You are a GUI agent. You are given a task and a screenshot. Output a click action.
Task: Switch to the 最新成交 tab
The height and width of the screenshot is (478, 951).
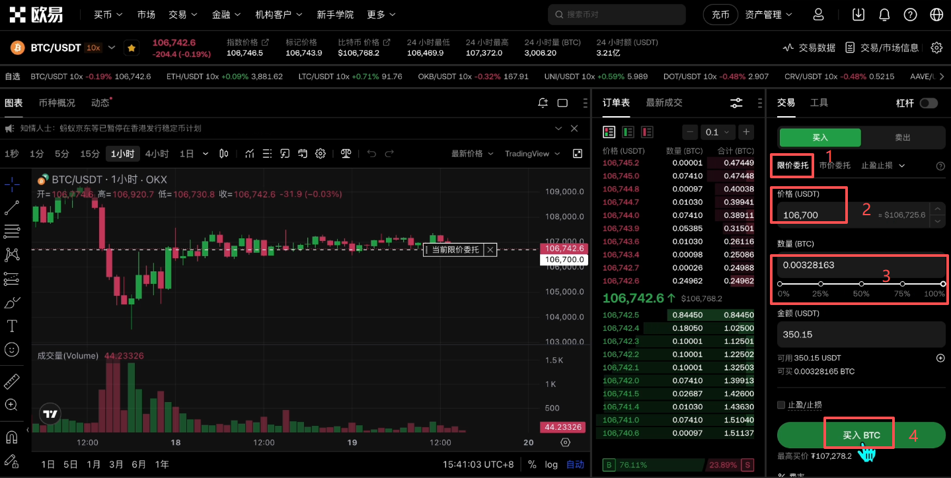tap(664, 103)
